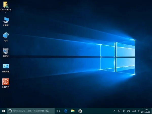Select the 此电脑 (This PC) desktop icon
This screenshot has width=152, height=114.
[6, 20]
